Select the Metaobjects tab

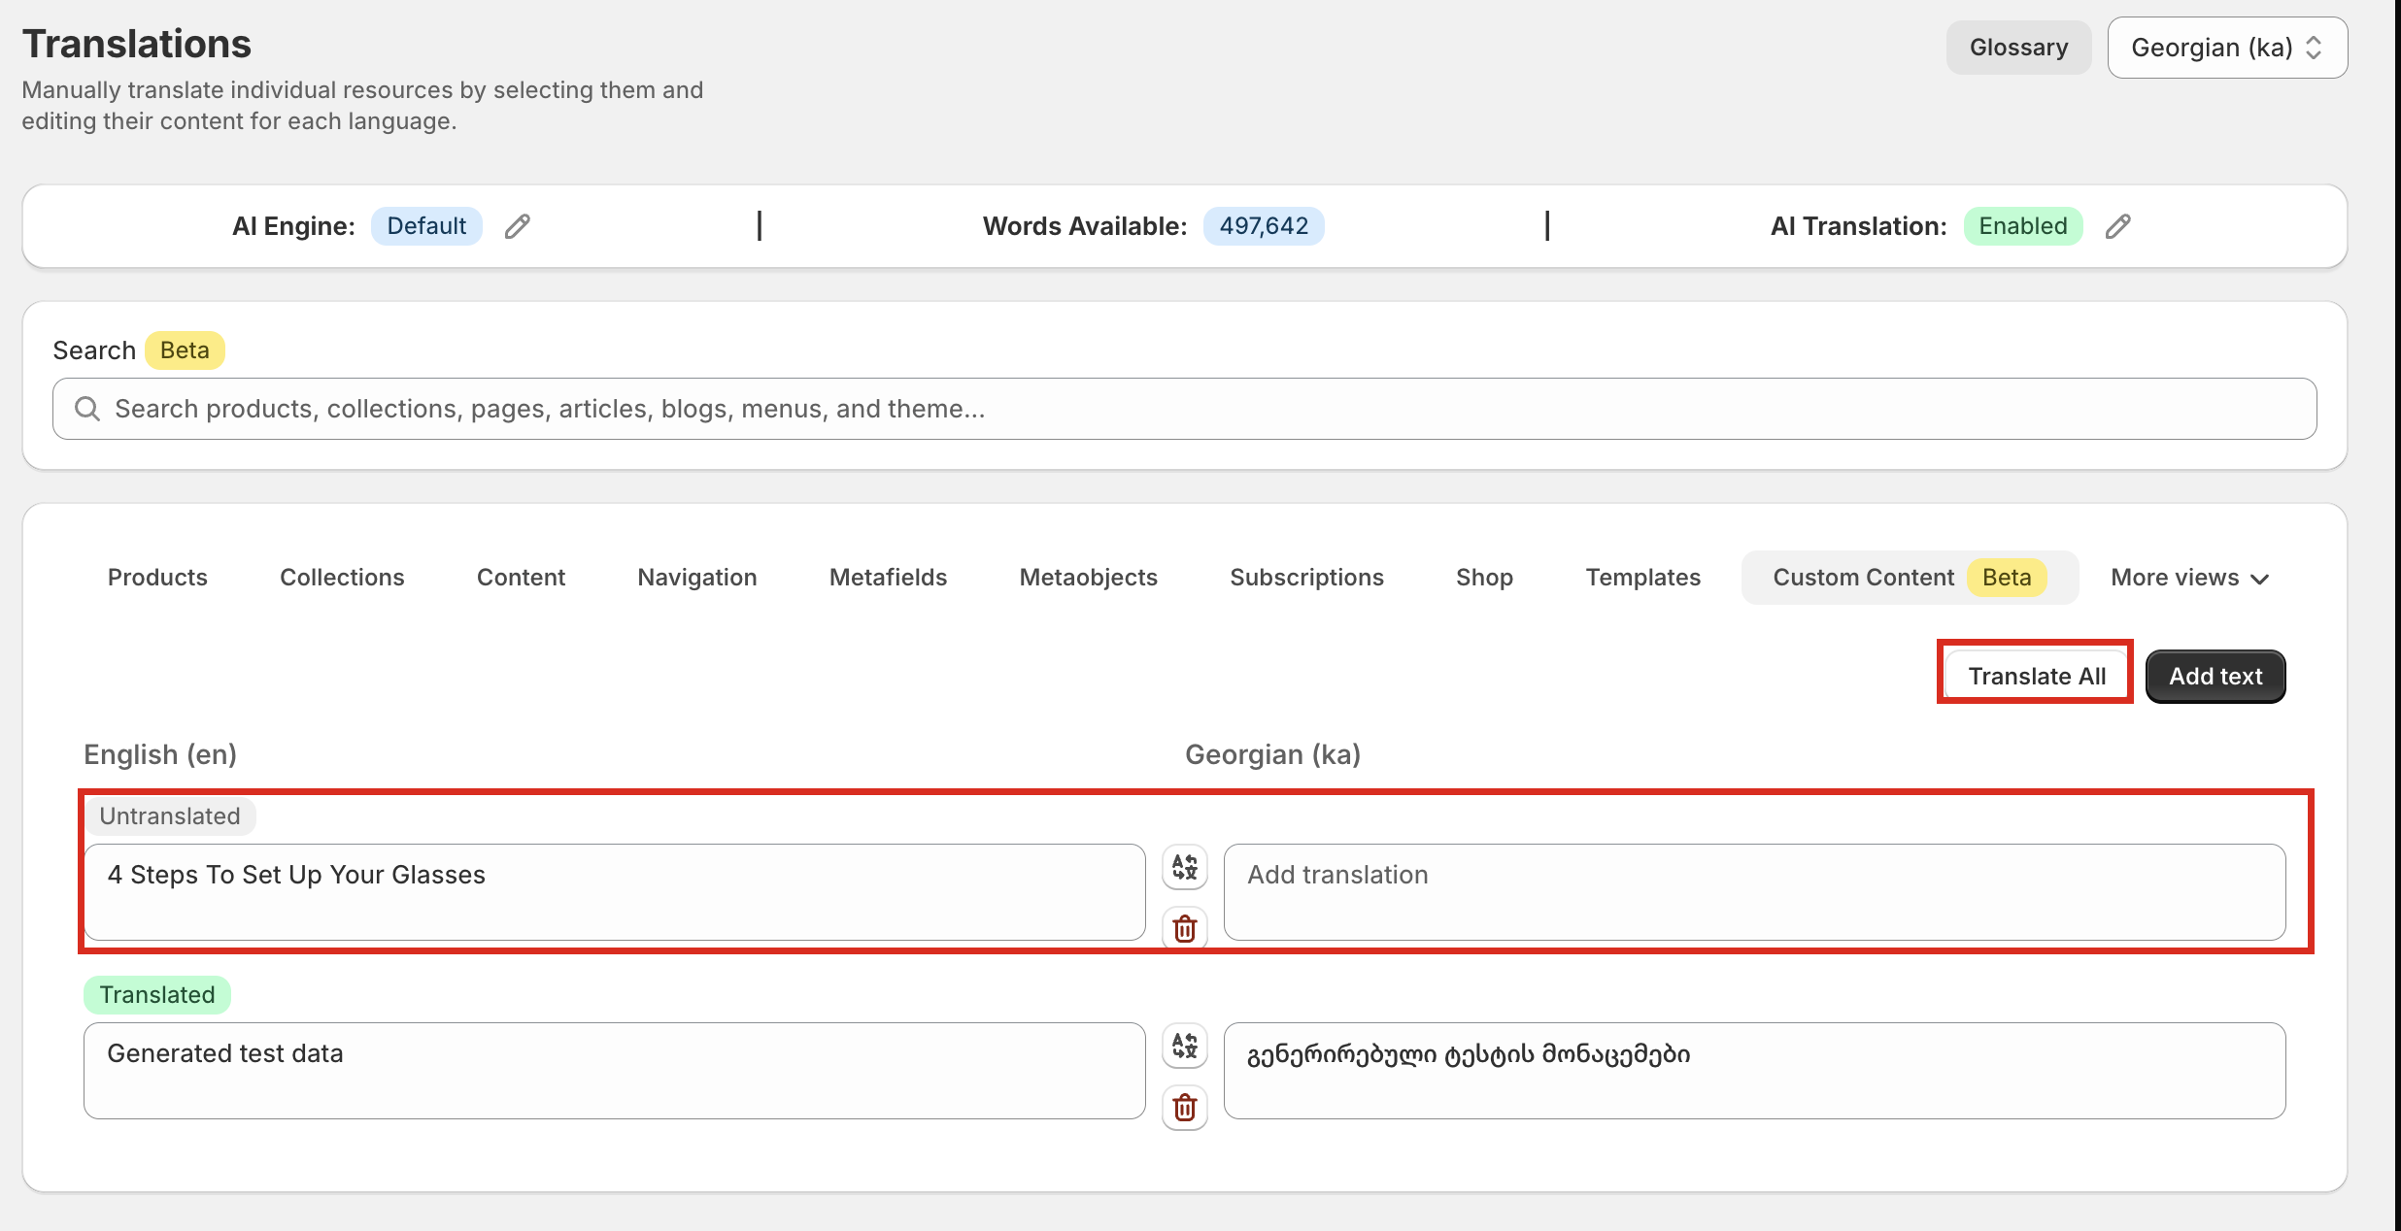pos(1088,578)
